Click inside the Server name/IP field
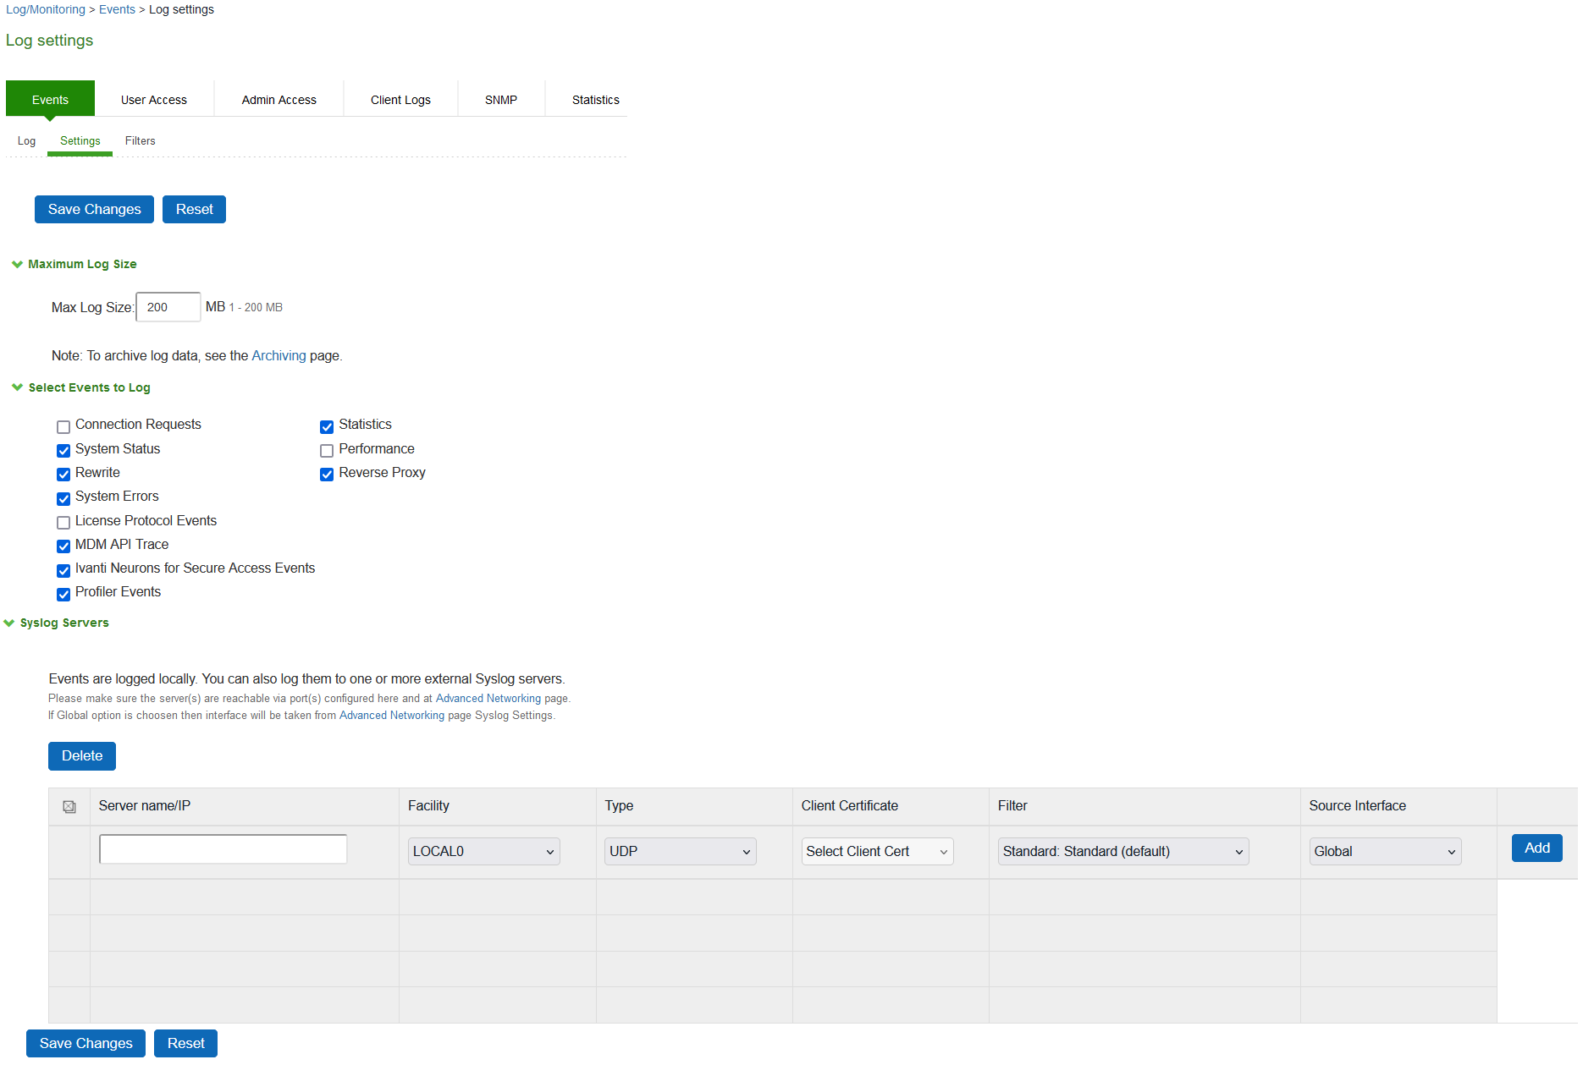 point(222,848)
